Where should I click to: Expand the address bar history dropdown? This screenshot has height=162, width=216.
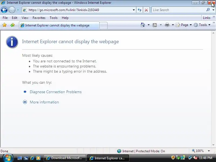click(x=134, y=10)
